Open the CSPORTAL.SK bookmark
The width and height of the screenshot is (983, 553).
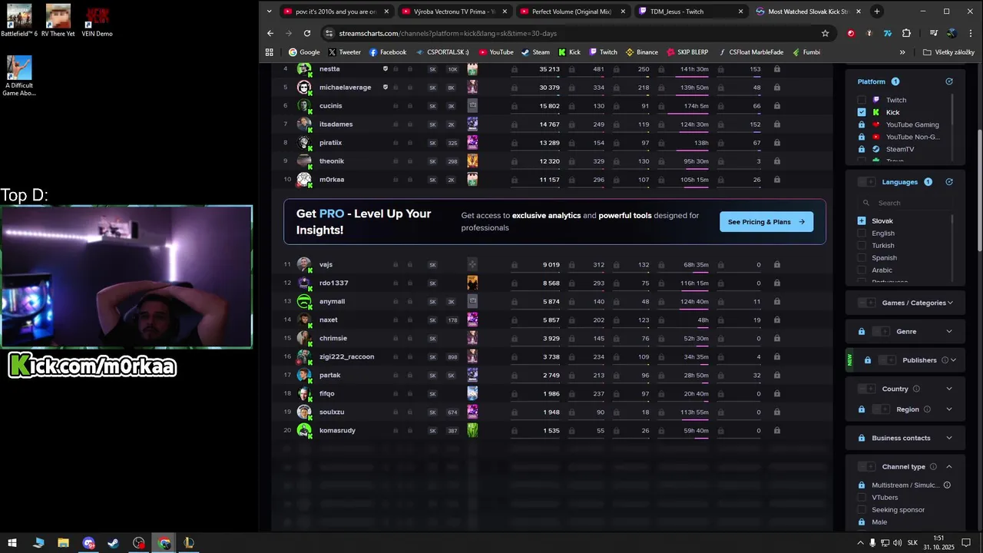pos(442,52)
